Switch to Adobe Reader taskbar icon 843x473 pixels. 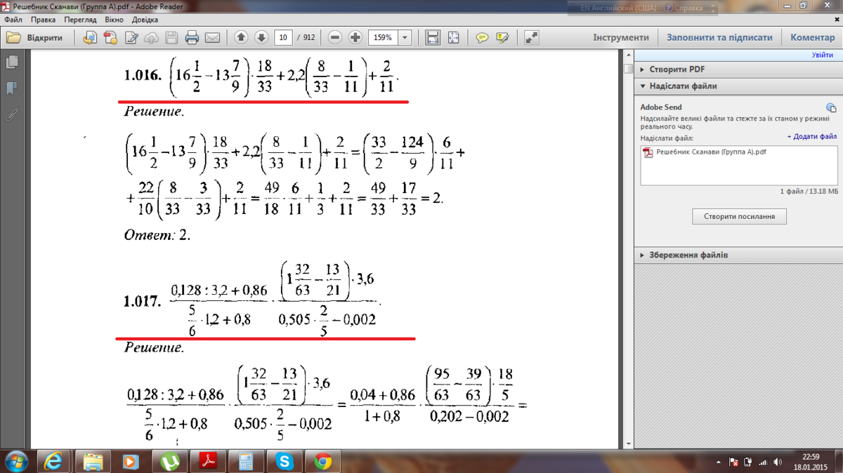point(208,461)
